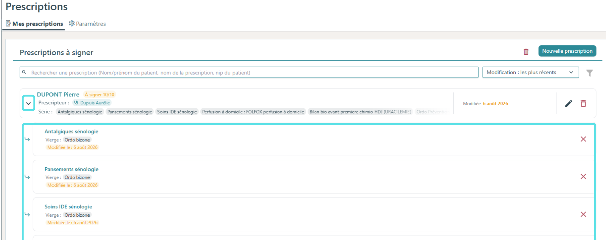Remove Pansements sénologie with red X
The image size is (606, 240).
click(x=583, y=177)
